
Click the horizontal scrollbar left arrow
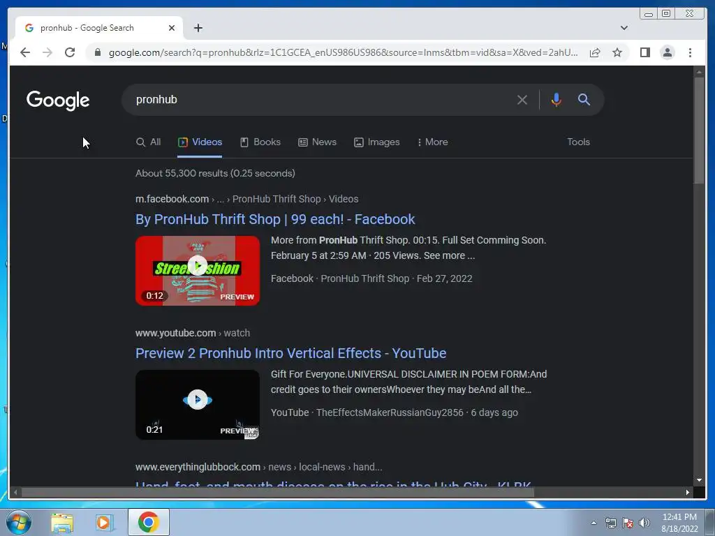(15, 492)
